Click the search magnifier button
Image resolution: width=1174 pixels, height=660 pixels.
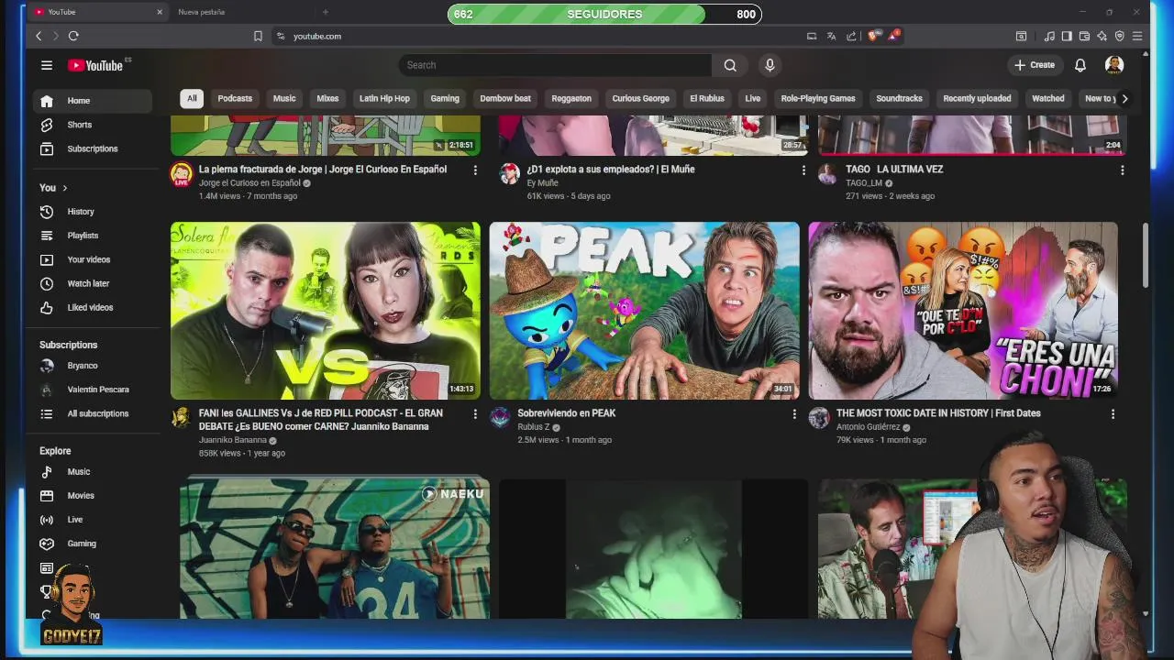click(730, 65)
